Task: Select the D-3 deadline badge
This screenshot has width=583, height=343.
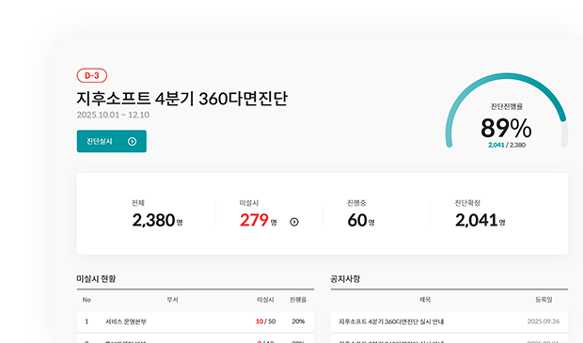Action: tap(92, 75)
